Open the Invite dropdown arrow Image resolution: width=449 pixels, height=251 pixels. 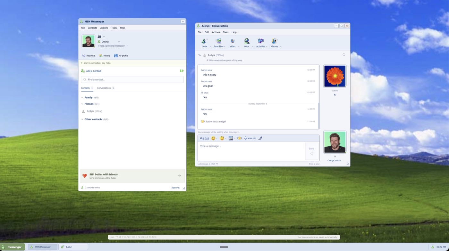click(210, 47)
